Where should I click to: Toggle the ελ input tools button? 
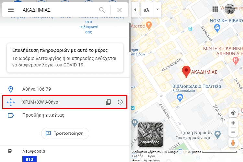tap(147, 10)
